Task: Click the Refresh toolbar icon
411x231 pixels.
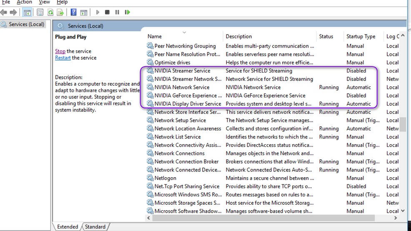Action: pyautogui.click(x=50, y=13)
